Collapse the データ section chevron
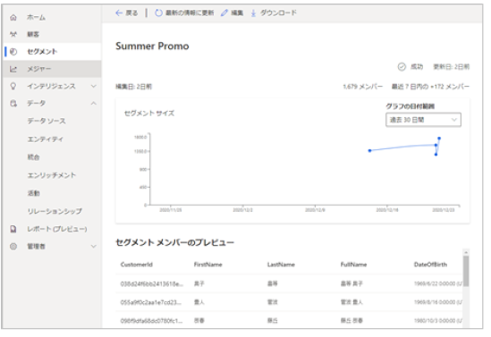 click(93, 104)
